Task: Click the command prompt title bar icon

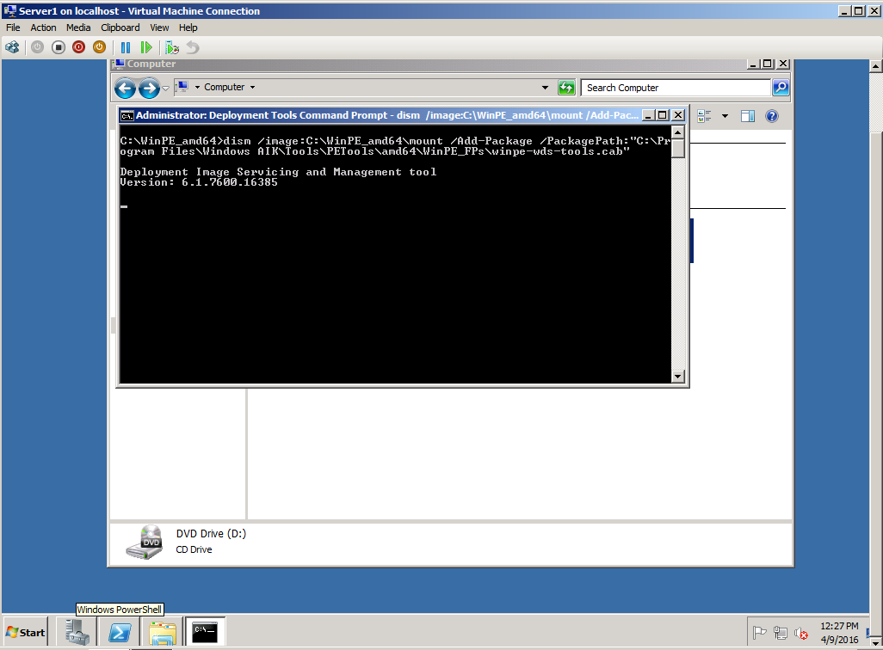Action: click(127, 115)
